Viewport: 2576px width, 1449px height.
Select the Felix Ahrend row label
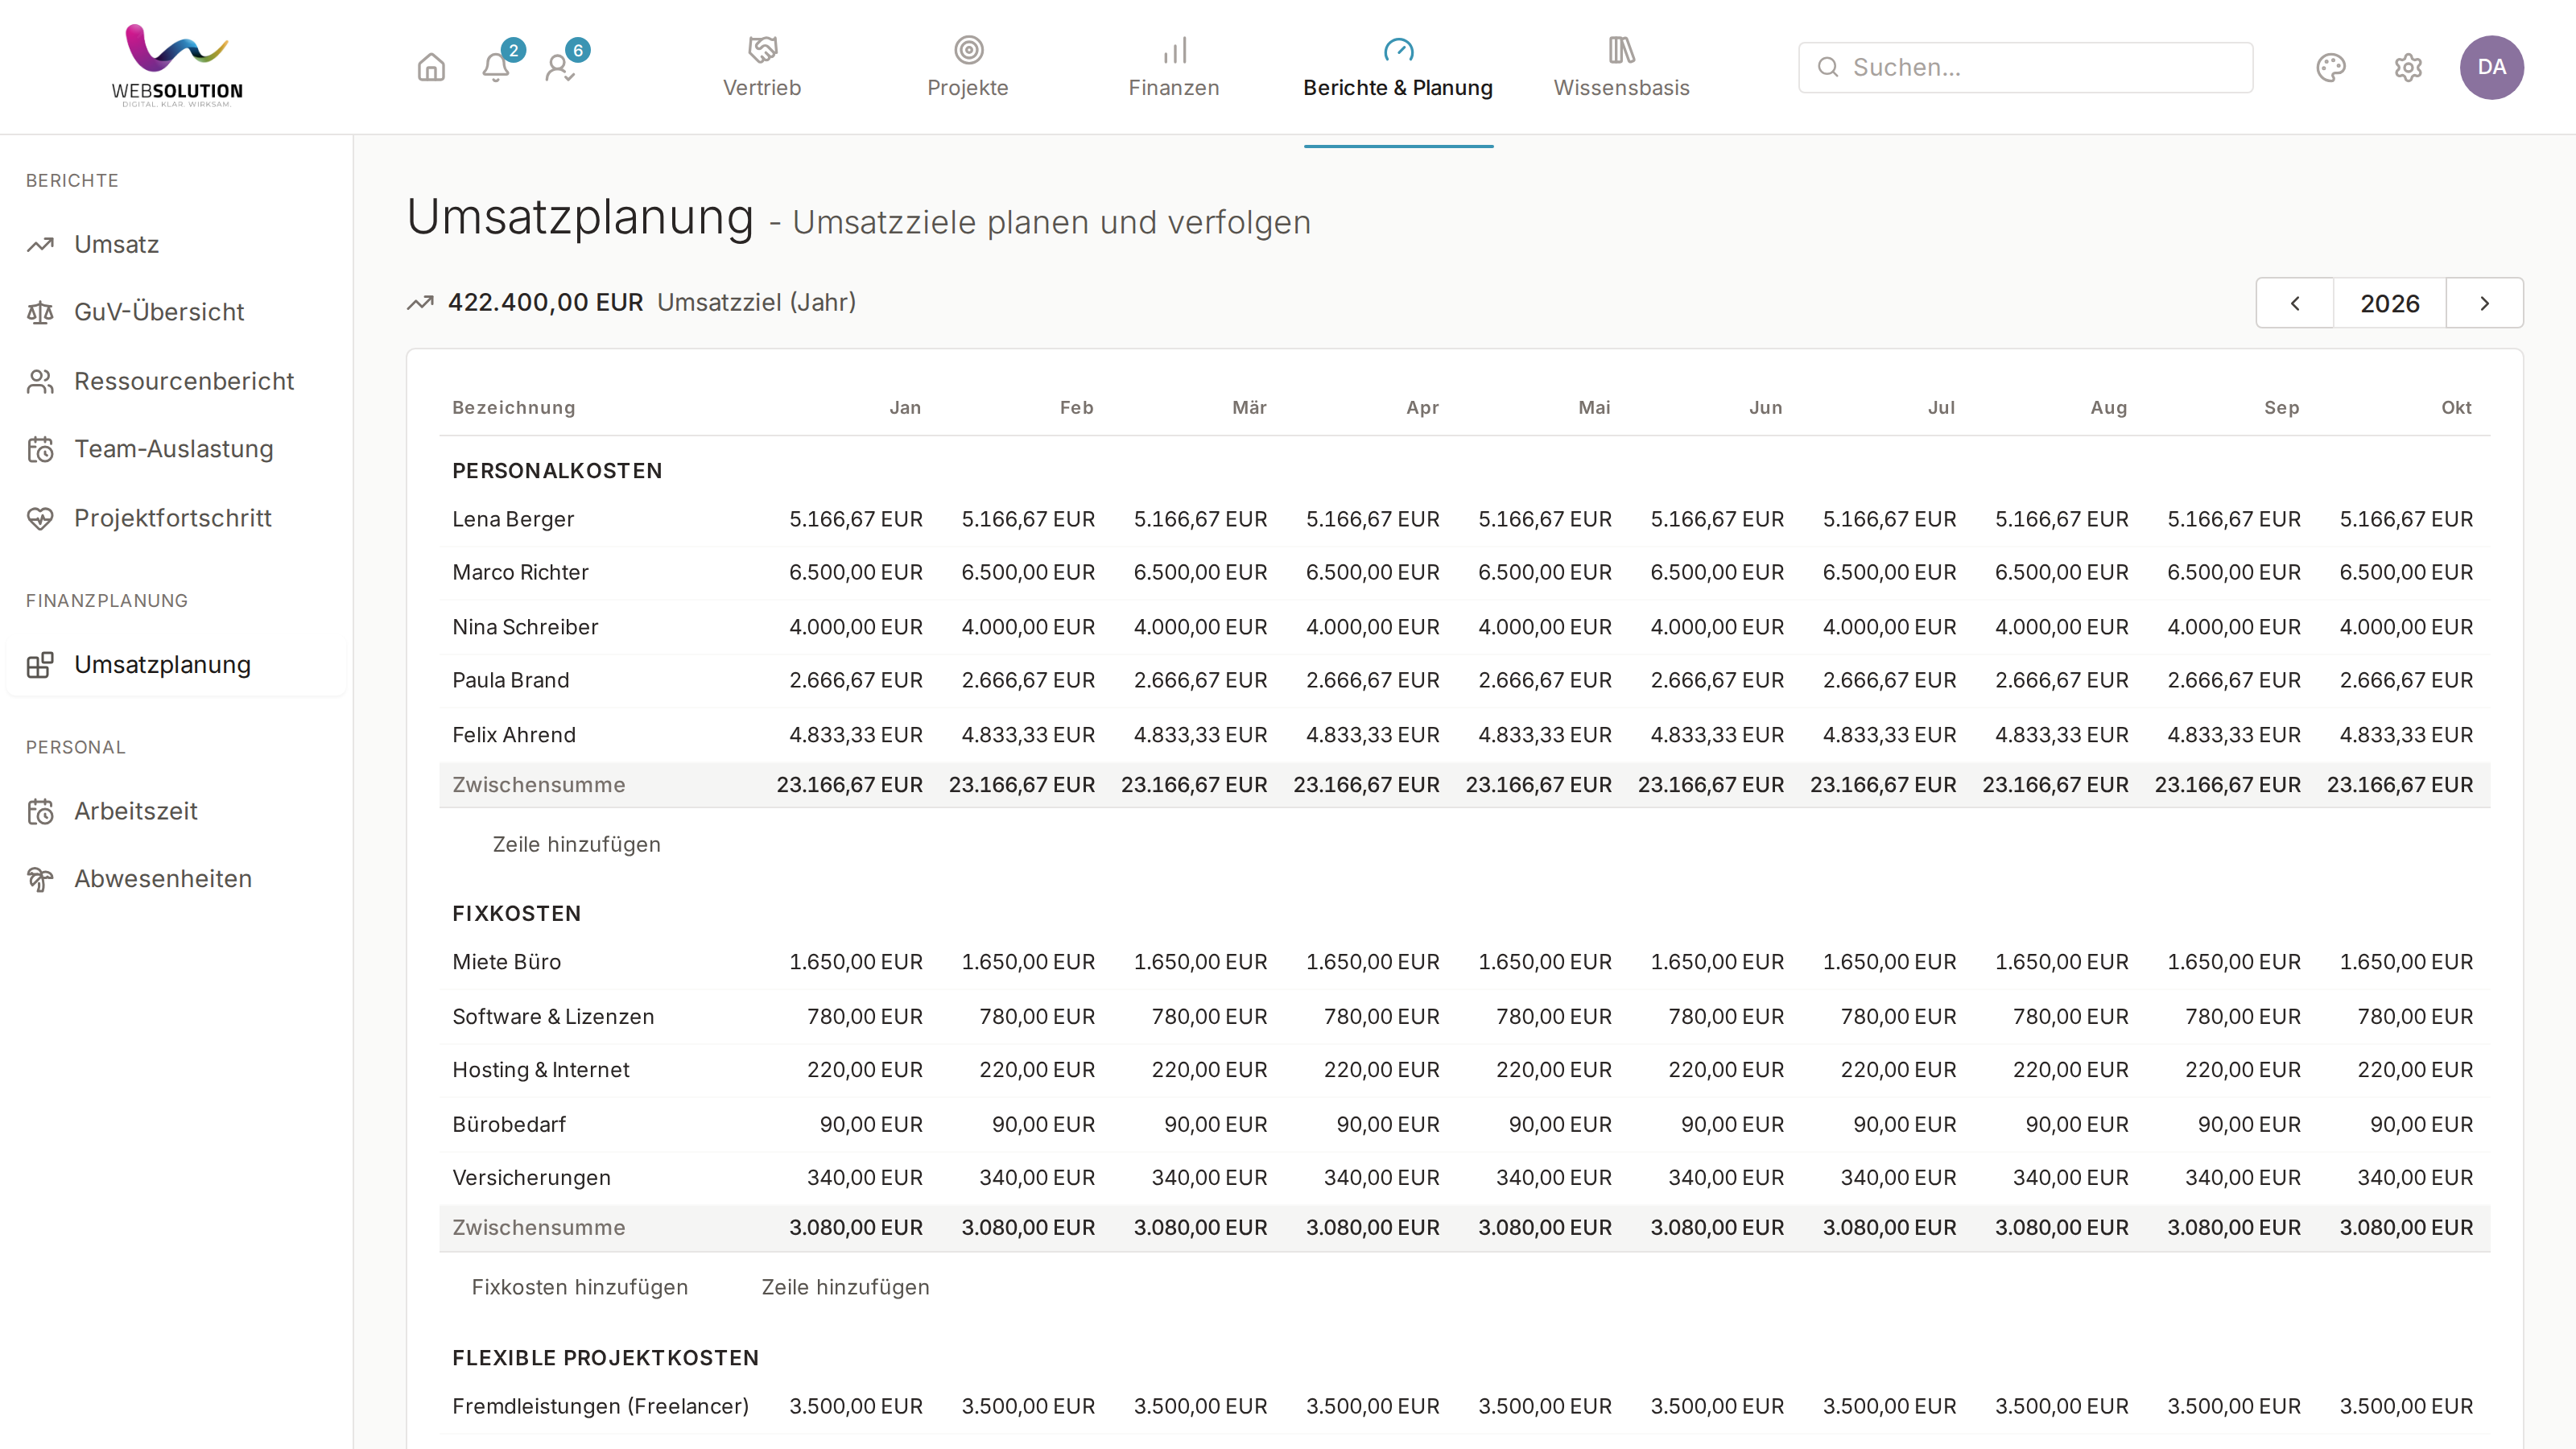point(514,735)
